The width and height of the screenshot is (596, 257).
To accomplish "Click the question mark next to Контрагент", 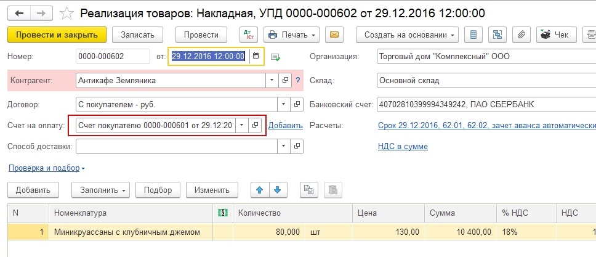I will [297, 80].
